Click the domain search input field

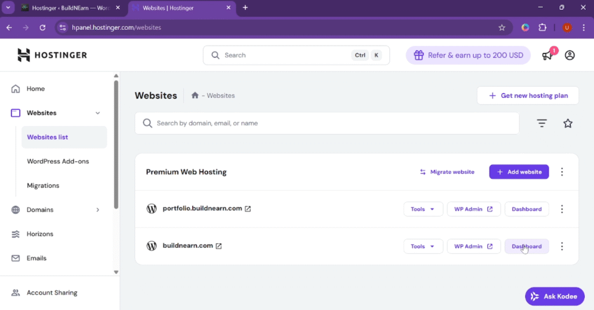click(x=331, y=123)
